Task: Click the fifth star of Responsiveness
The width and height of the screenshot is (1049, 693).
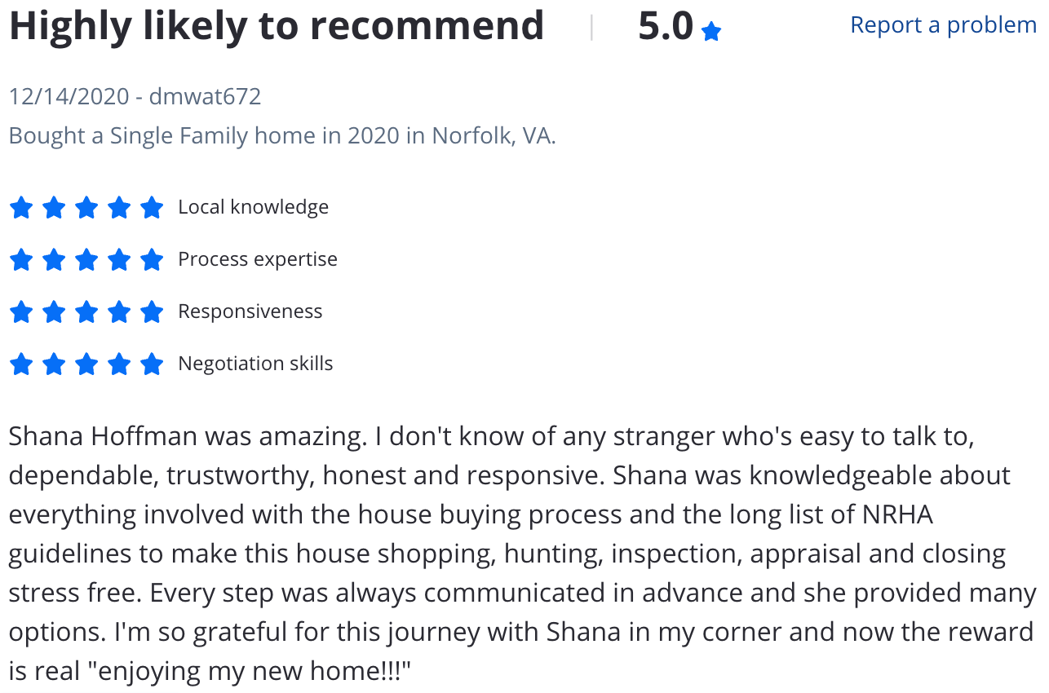Action: point(152,312)
